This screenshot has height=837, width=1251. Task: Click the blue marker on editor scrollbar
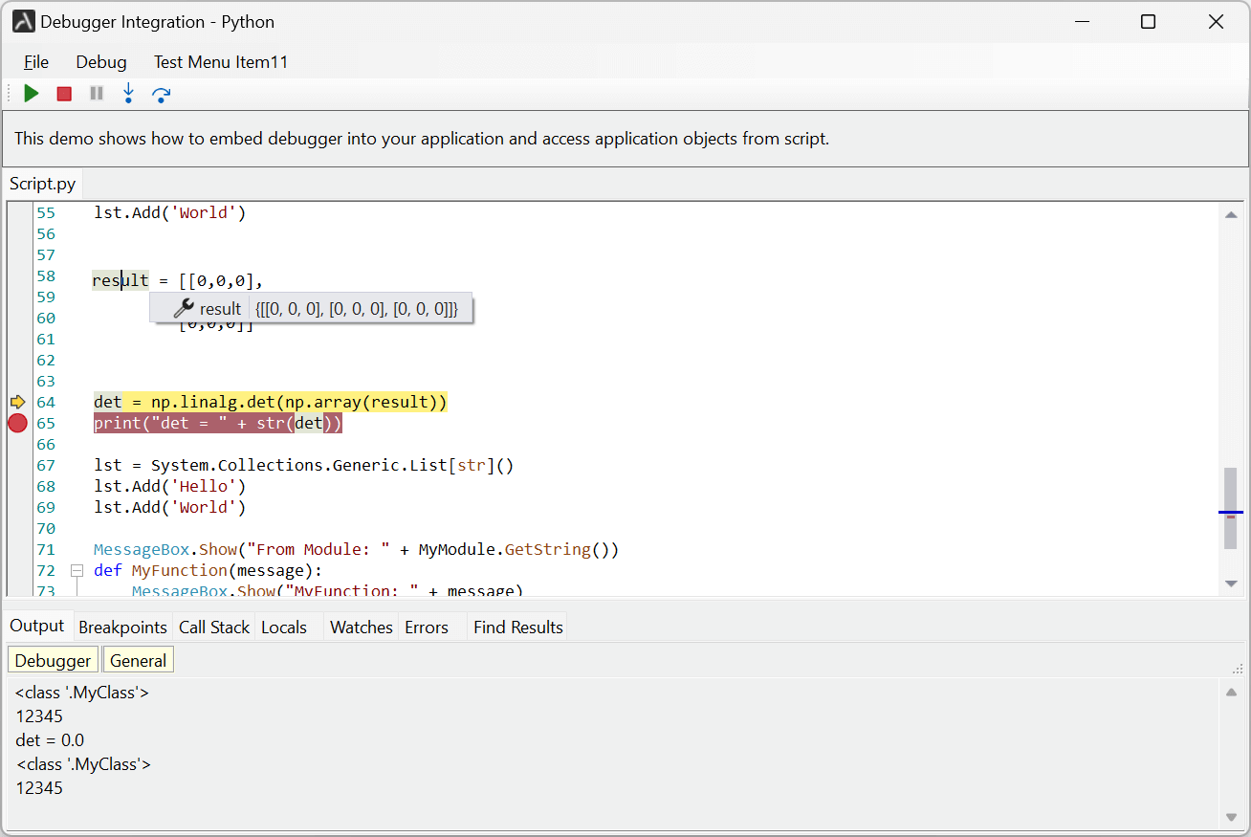pos(1231,513)
